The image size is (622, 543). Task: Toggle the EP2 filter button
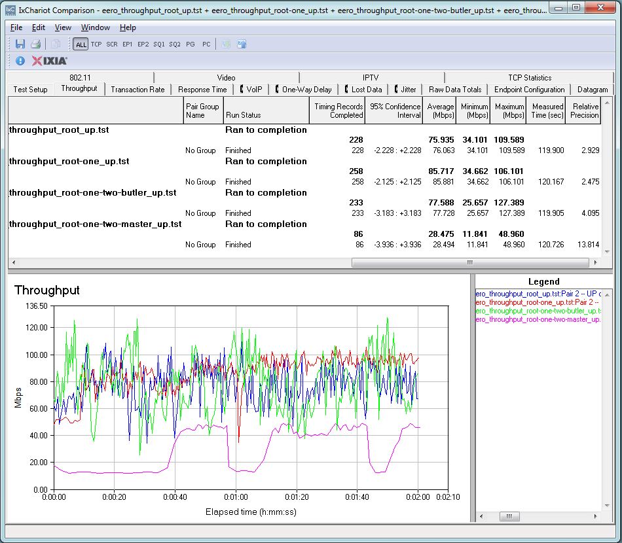point(143,44)
